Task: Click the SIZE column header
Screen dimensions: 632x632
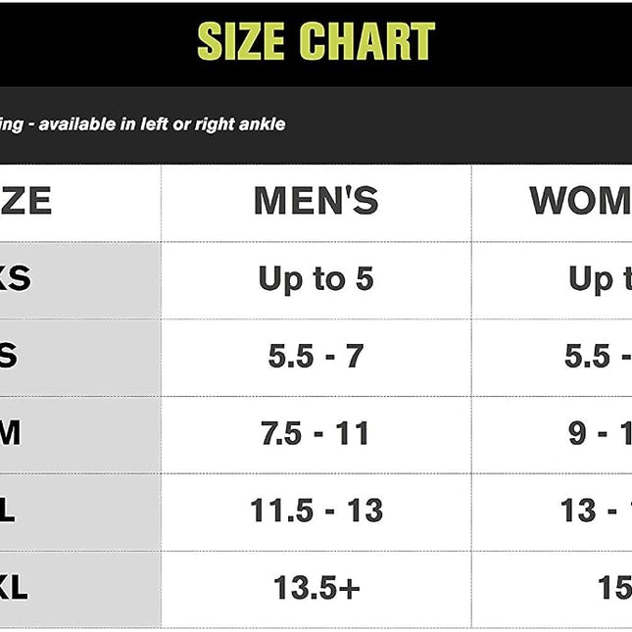Action: click(x=25, y=200)
